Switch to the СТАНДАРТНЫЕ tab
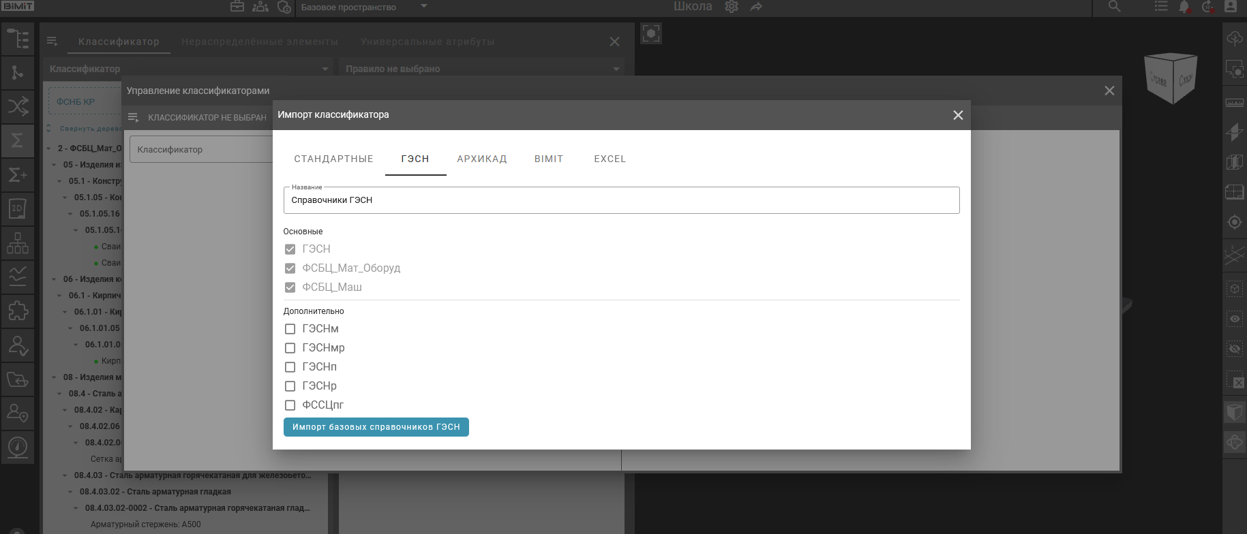This screenshot has height=534, width=1247. [x=333, y=159]
